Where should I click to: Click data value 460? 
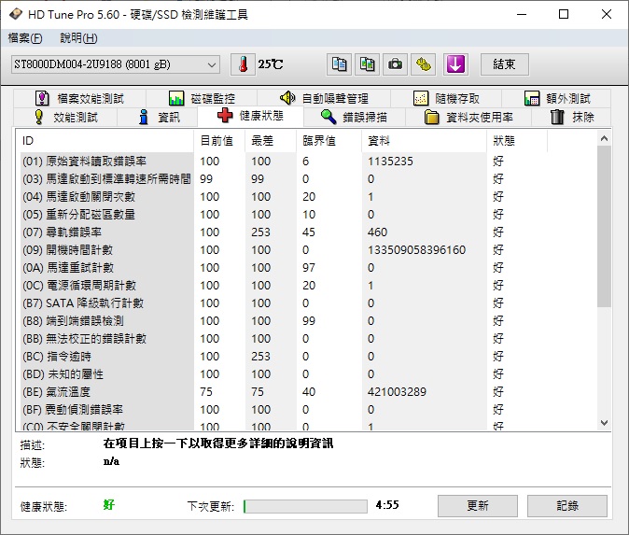tap(377, 232)
